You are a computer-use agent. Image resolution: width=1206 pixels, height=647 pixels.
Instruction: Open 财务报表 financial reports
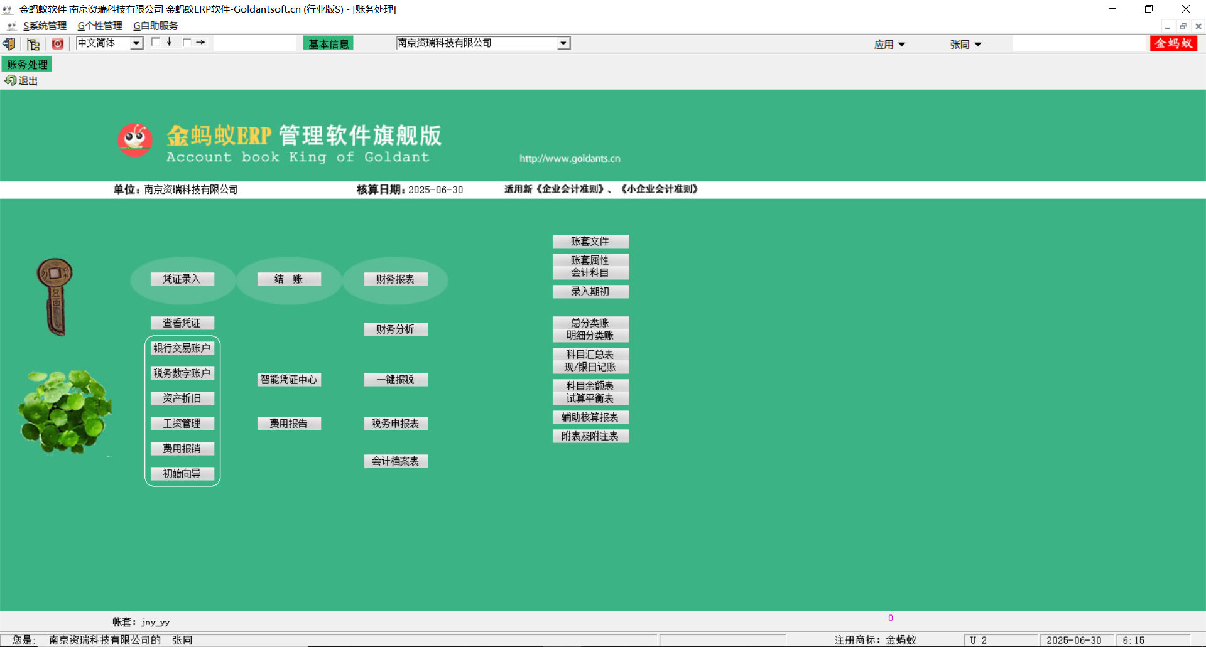tap(396, 279)
